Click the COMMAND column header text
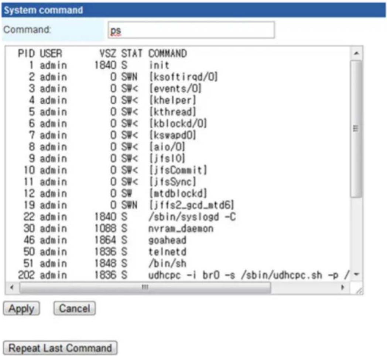This screenshot has height=356, width=387. click(168, 53)
